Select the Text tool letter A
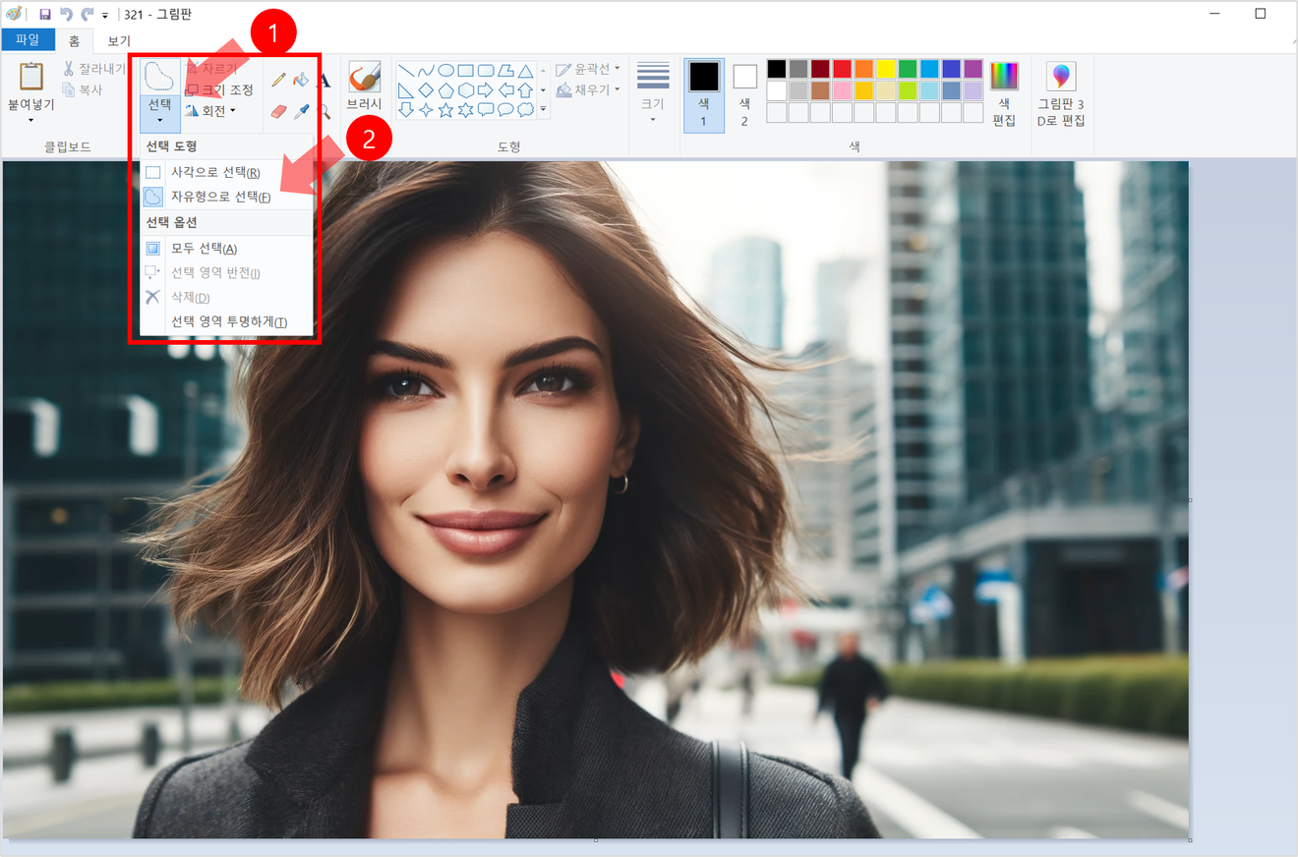 pos(324,80)
